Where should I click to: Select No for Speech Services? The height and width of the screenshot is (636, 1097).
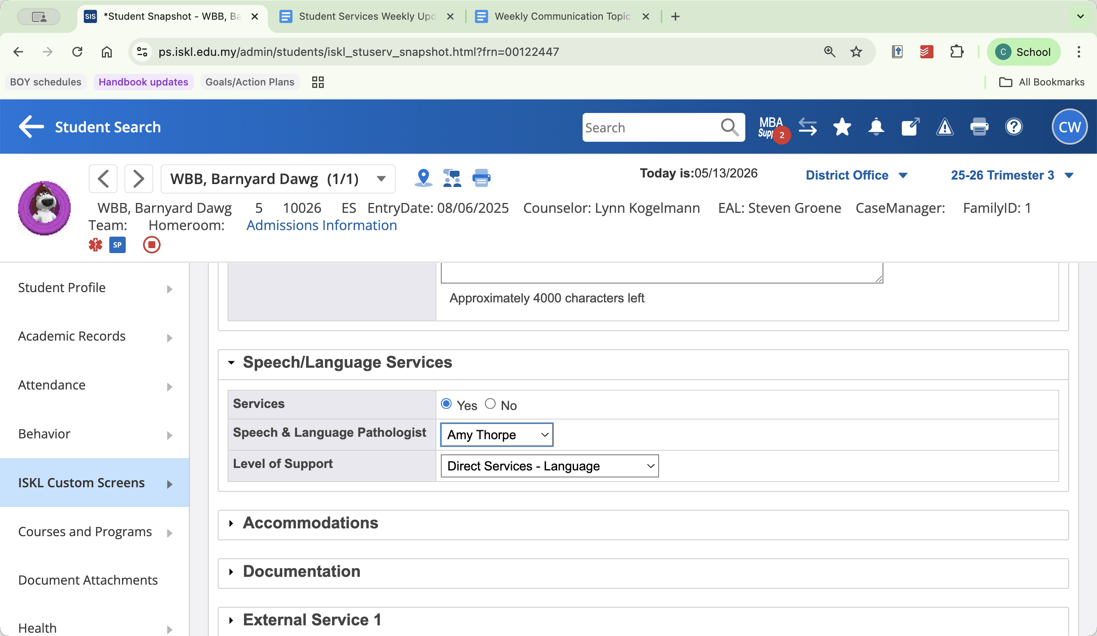490,403
